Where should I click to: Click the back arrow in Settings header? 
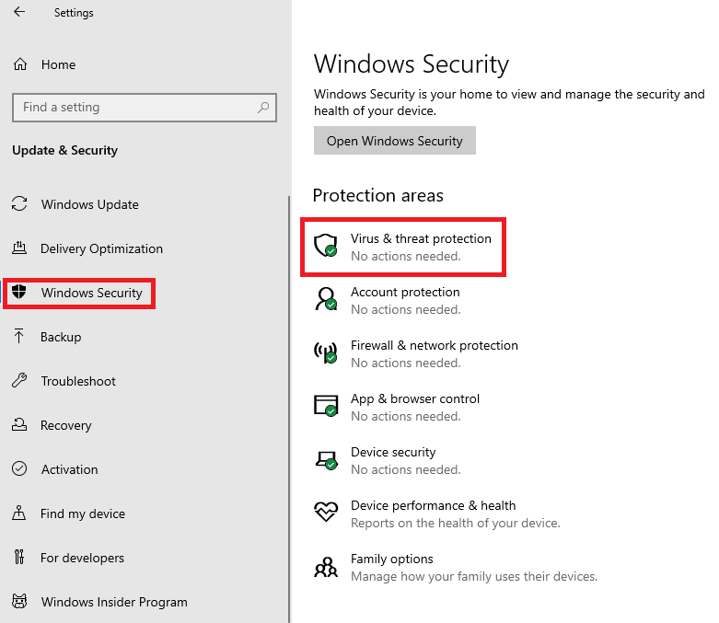(19, 12)
